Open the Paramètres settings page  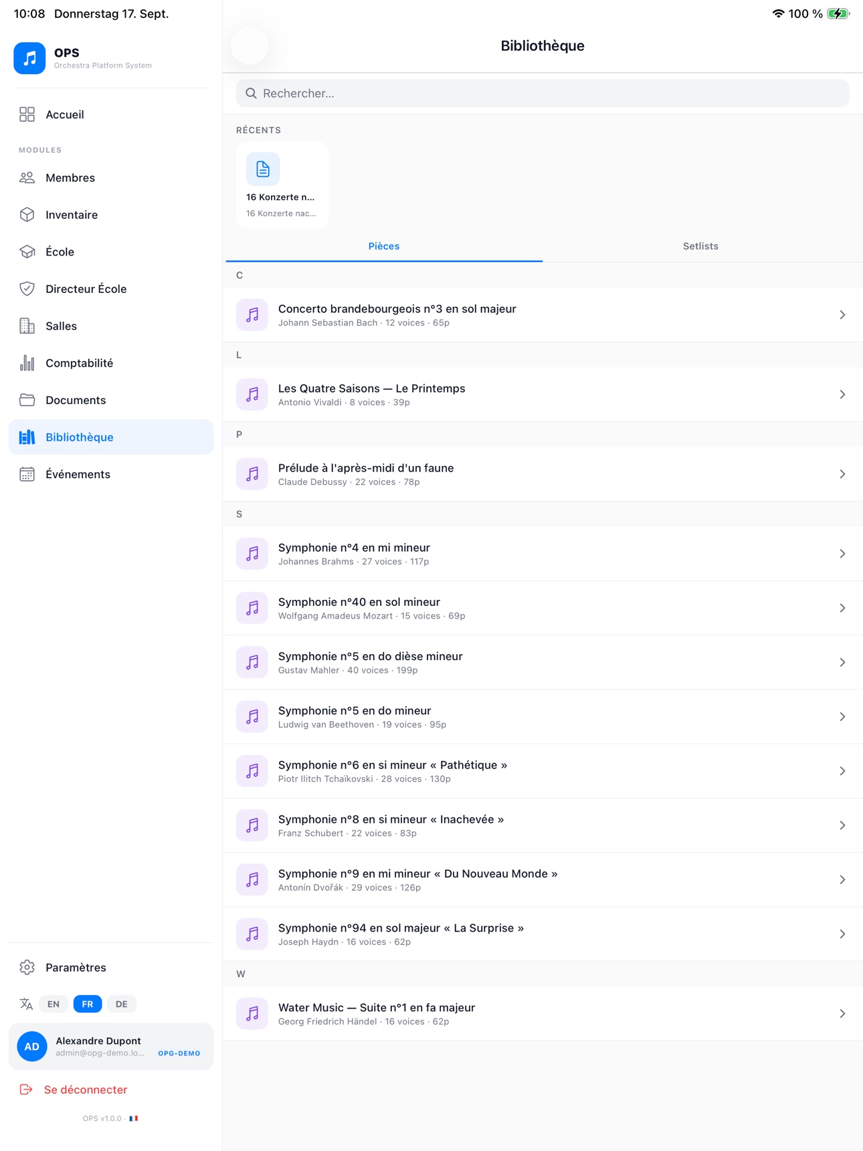click(x=111, y=968)
